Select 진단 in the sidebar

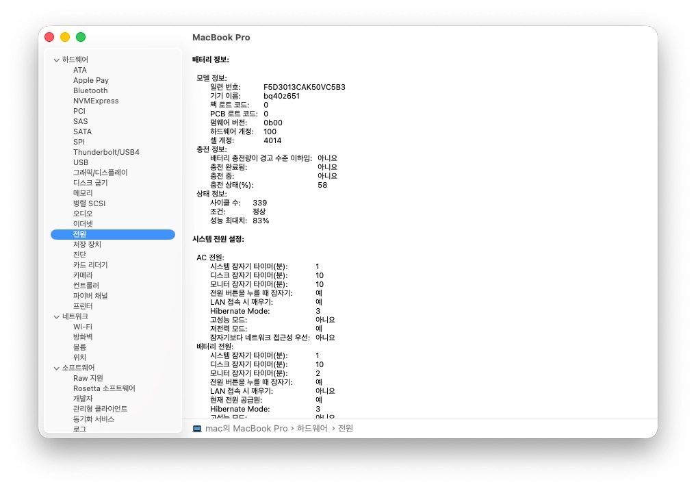tap(79, 255)
